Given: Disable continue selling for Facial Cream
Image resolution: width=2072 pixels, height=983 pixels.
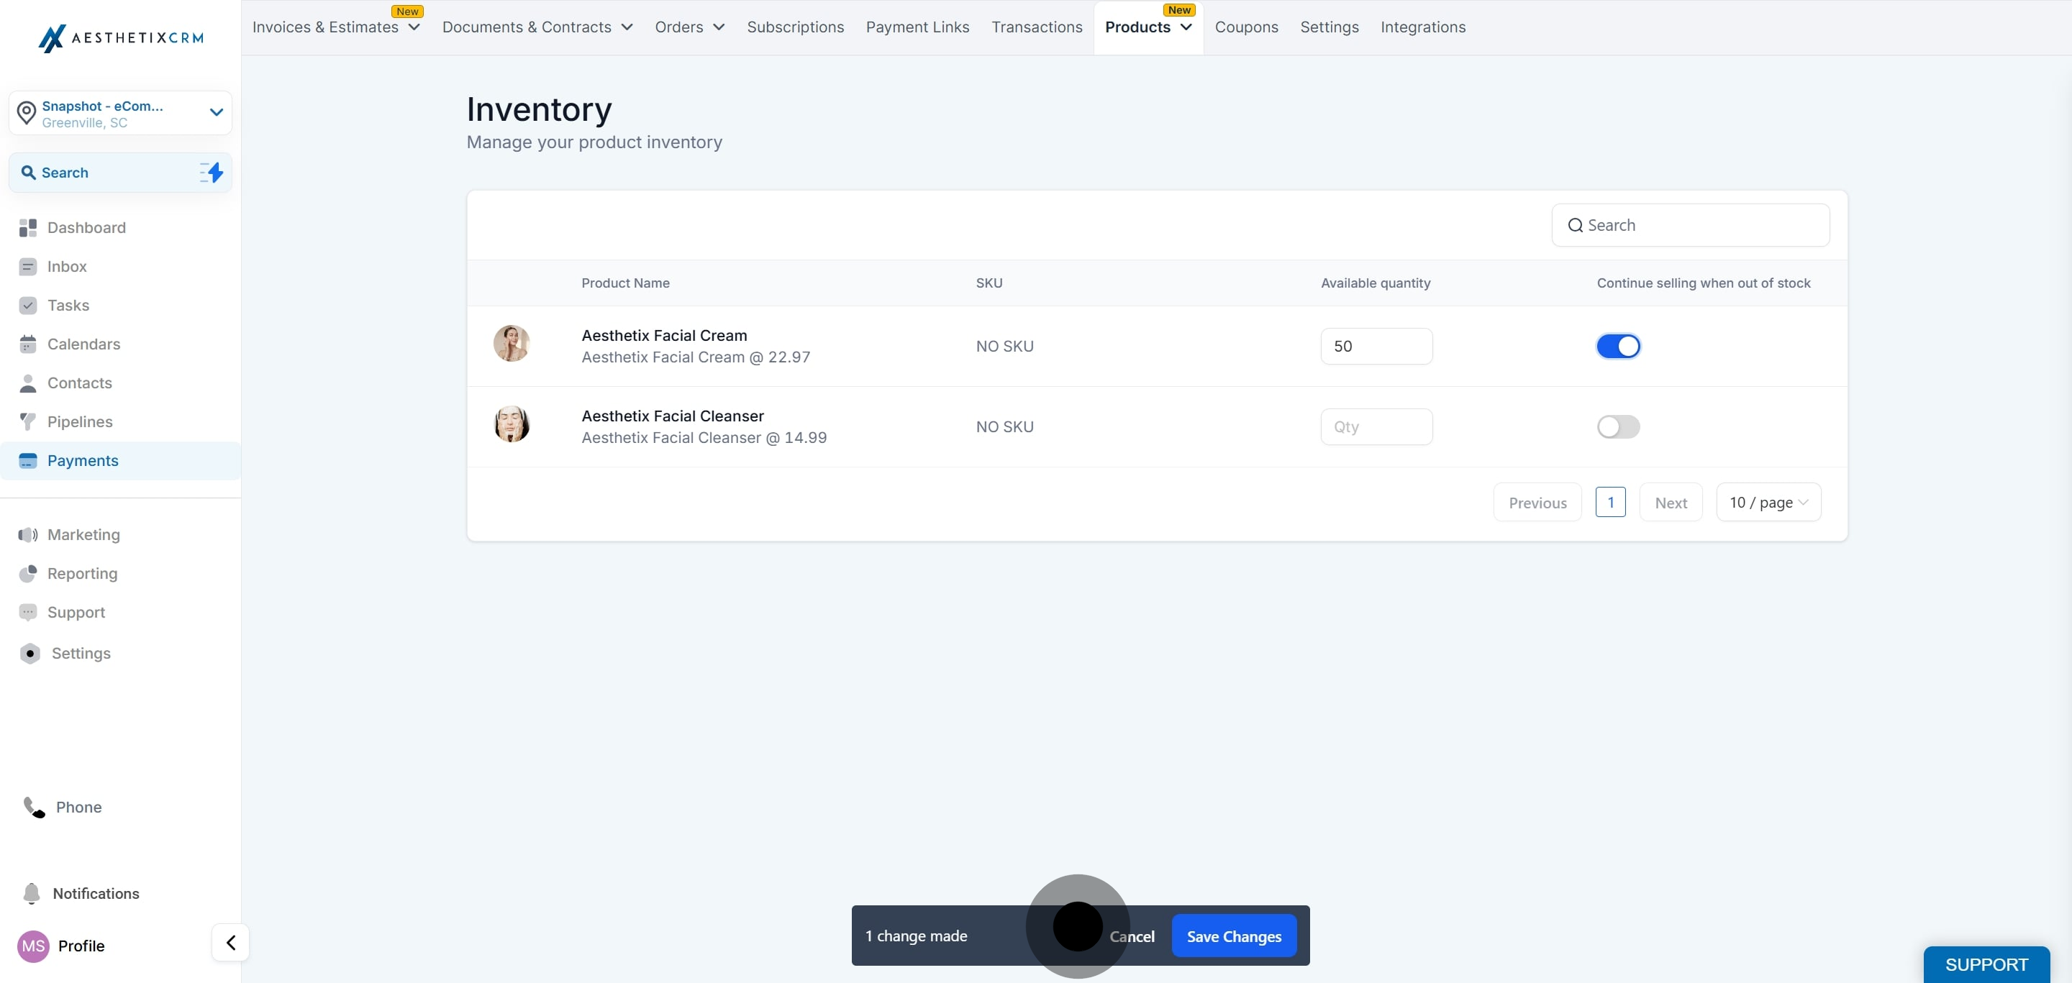Looking at the screenshot, I should point(1617,347).
